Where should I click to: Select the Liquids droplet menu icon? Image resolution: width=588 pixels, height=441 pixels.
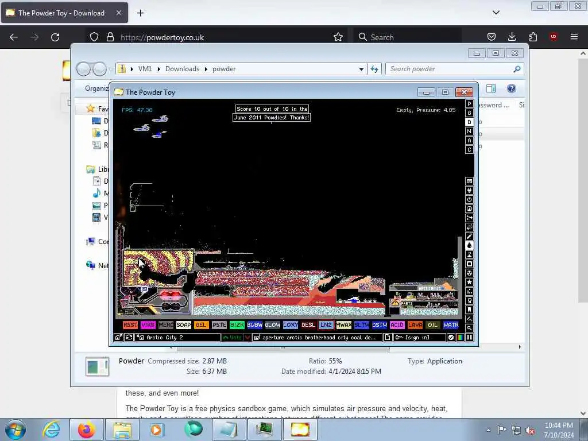(x=469, y=246)
